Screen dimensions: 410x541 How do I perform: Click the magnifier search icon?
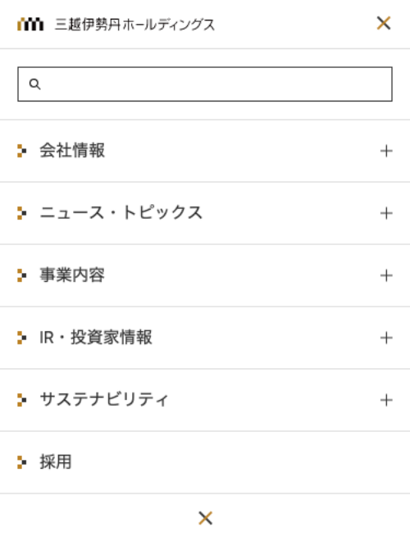pos(34,84)
